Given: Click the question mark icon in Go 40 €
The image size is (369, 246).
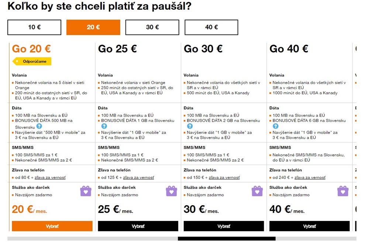Looking at the screenshot, I should [275, 126].
